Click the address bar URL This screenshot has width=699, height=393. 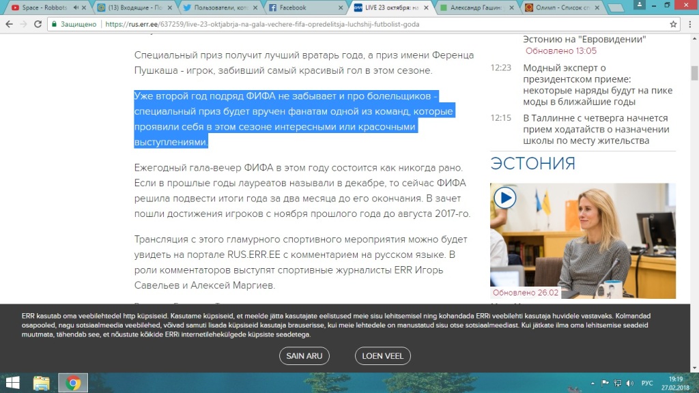pos(262,24)
